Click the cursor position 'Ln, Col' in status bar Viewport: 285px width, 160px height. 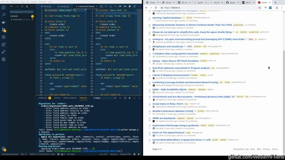click(104, 154)
